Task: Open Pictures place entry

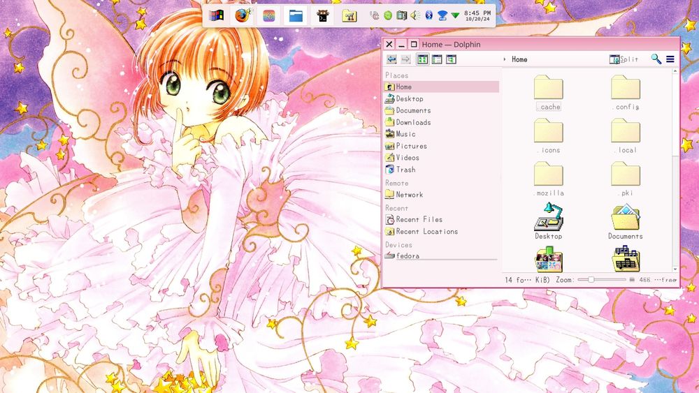Action: point(441,146)
